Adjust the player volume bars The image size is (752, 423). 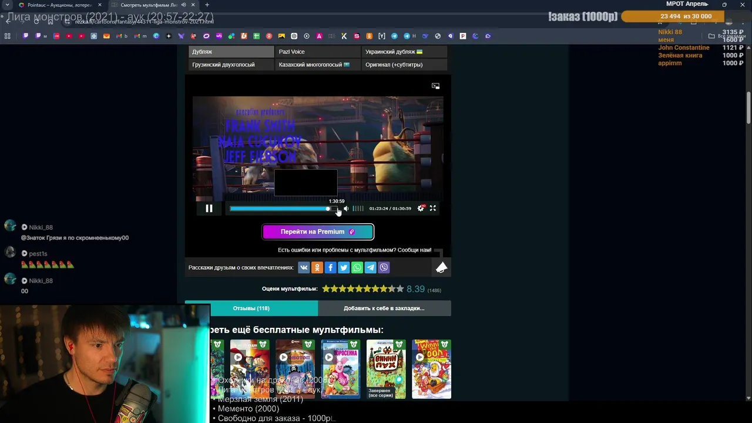(x=358, y=209)
